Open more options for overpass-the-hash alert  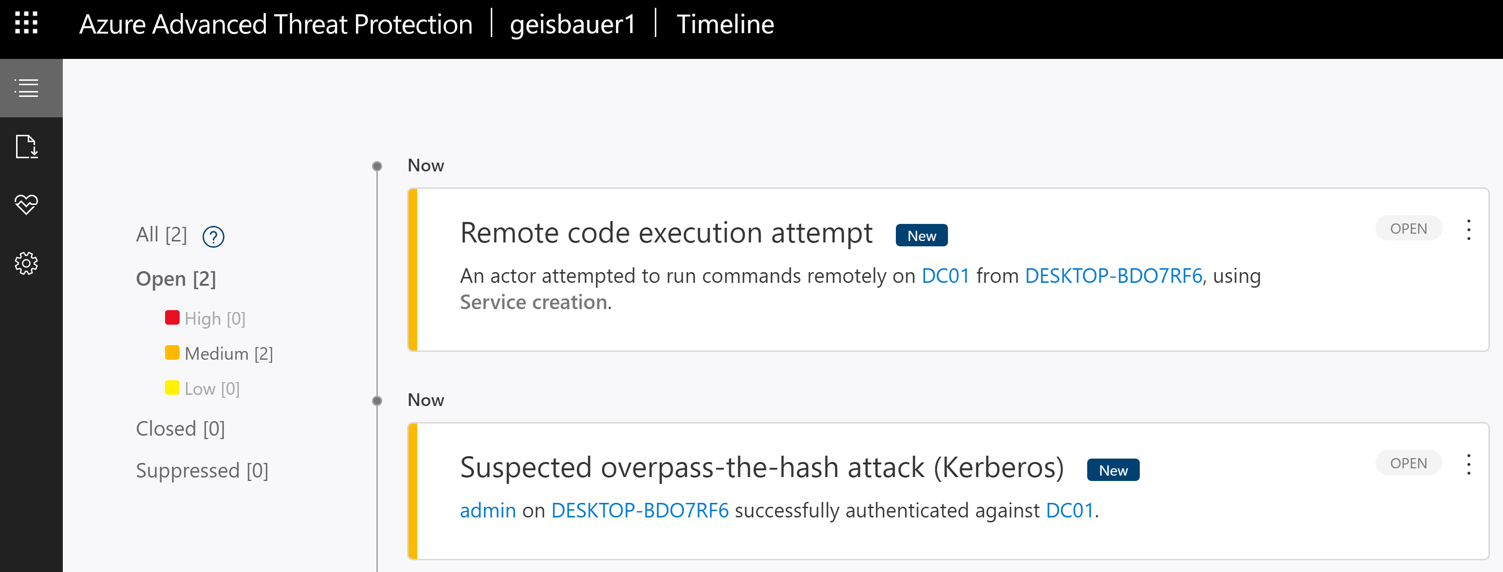point(1468,464)
